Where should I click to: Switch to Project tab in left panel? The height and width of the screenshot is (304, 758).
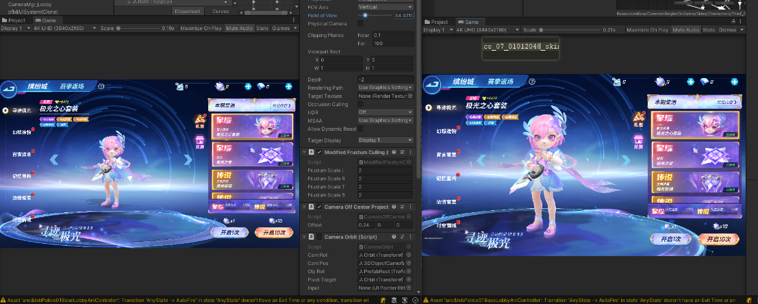pos(14,21)
